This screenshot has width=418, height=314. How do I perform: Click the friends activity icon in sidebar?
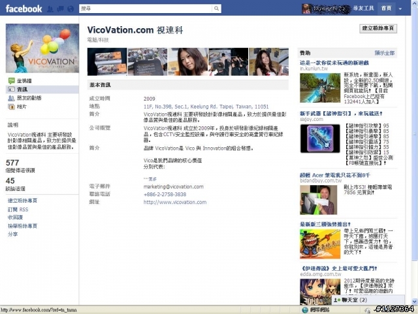point(12,98)
